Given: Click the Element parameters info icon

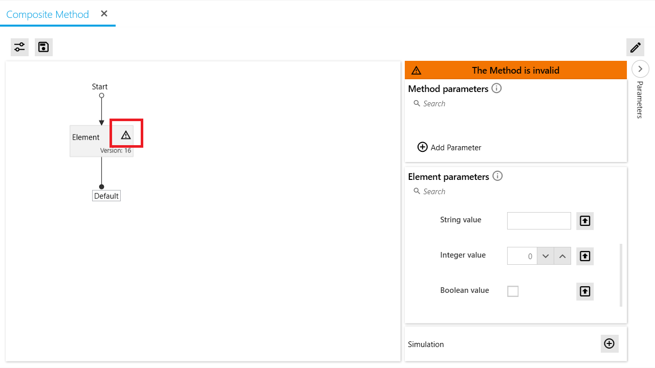Looking at the screenshot, I should (497, 176).
